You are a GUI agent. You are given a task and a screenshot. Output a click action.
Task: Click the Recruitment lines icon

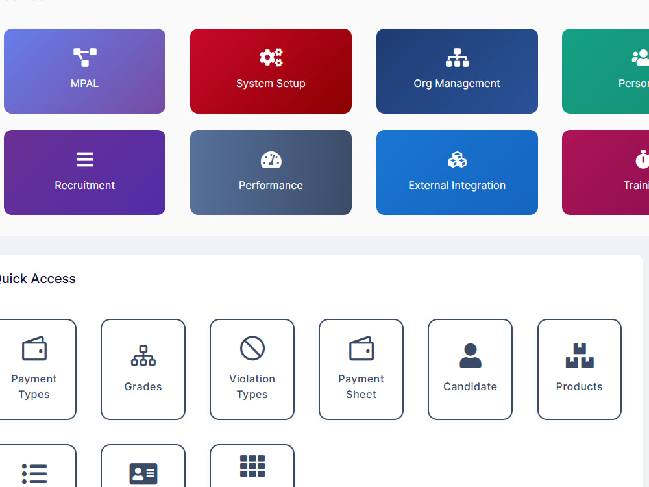[x=85, y=160]
